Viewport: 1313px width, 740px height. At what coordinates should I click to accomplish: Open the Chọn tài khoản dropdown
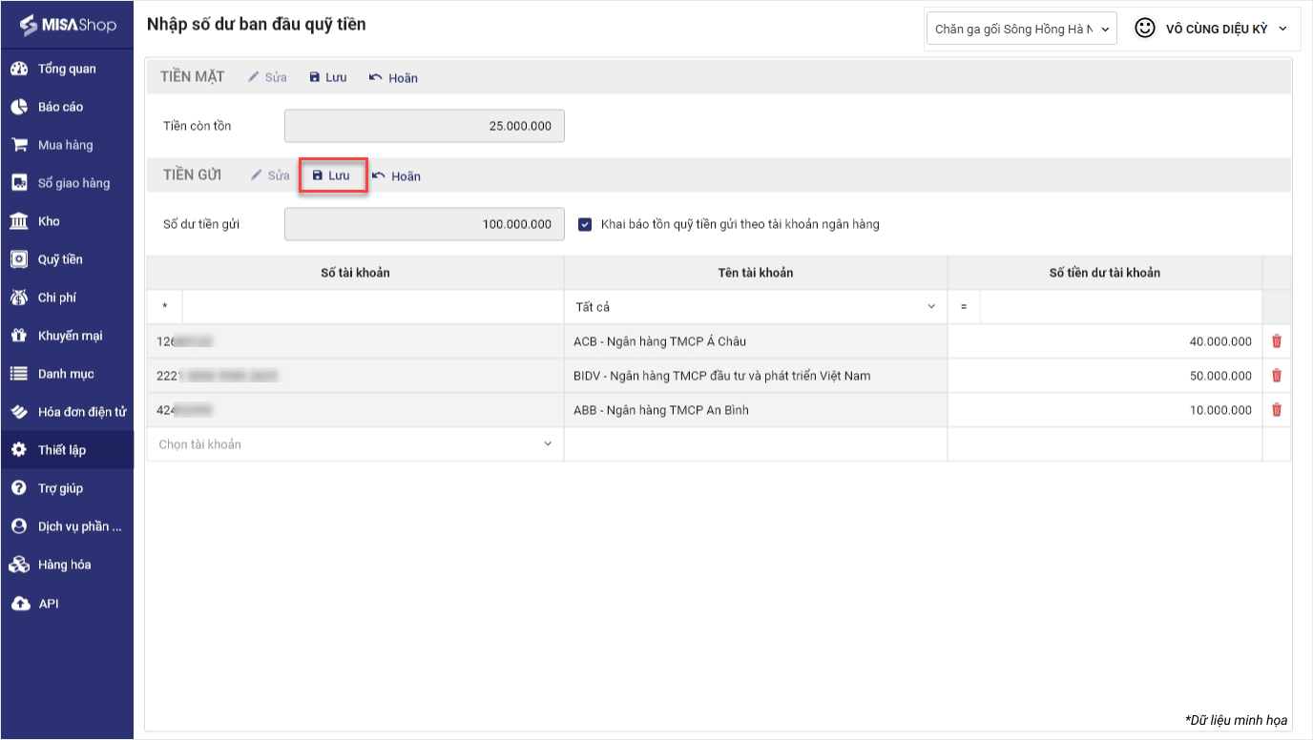(355, 444)
